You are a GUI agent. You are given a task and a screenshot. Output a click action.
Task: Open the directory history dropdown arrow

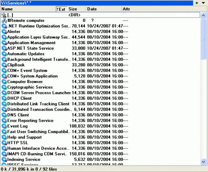pyautogui.click(x=203, y=3)
